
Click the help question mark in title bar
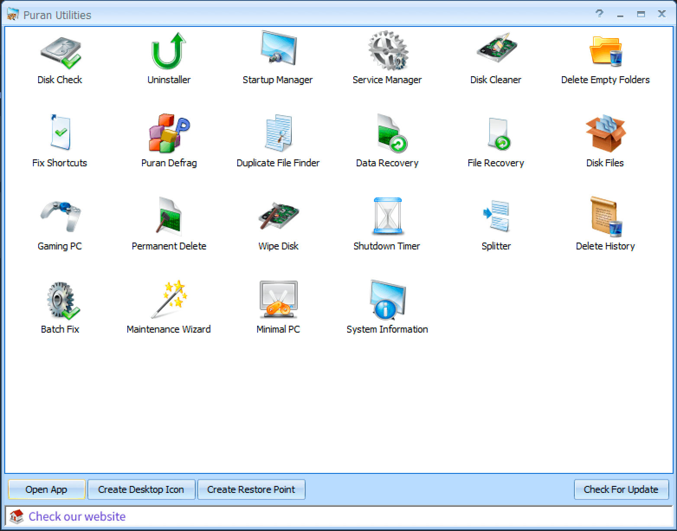tap(600, 14)
